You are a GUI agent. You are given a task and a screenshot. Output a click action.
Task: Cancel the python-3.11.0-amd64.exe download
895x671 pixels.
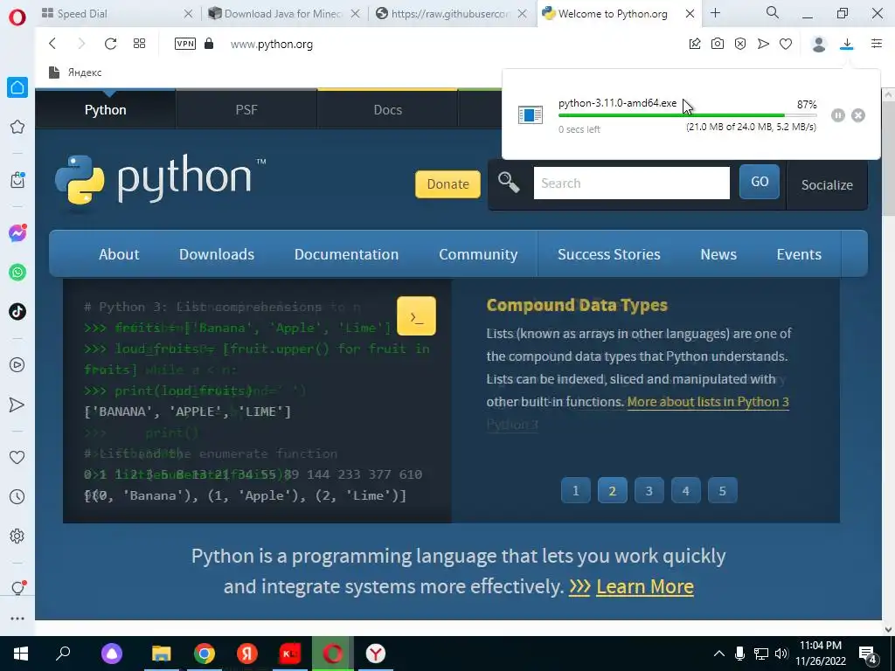pos(858,115)
